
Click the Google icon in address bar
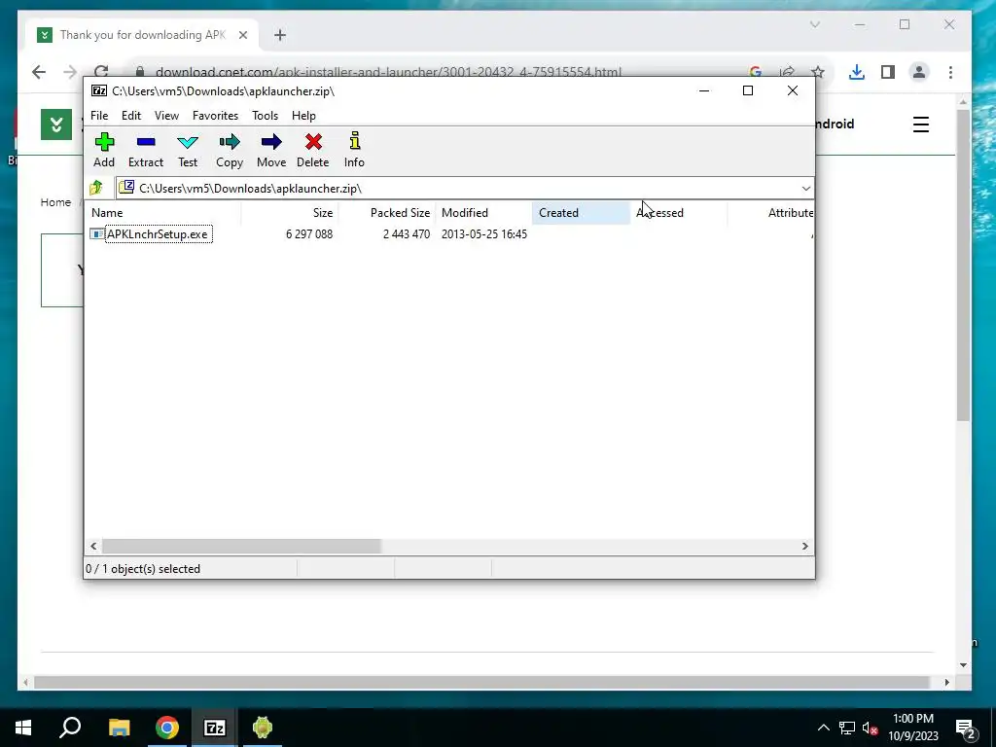pyautogui.click(x=755, y=72)
